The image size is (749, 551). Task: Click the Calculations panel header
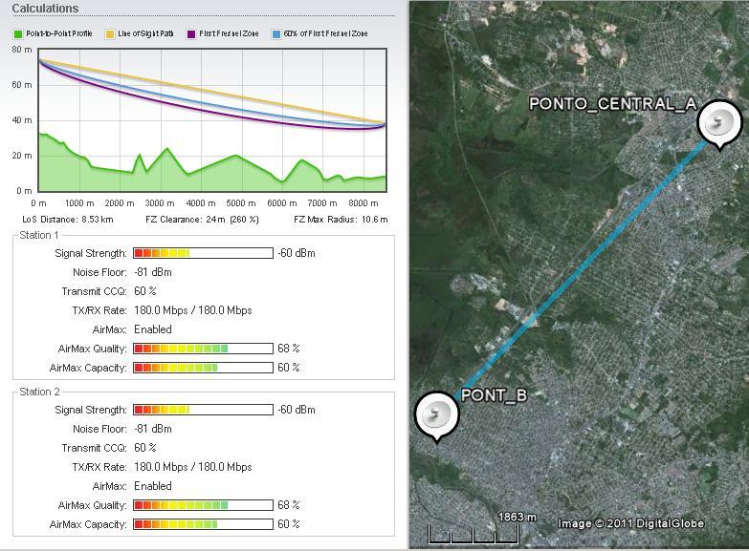coord(45,9)
